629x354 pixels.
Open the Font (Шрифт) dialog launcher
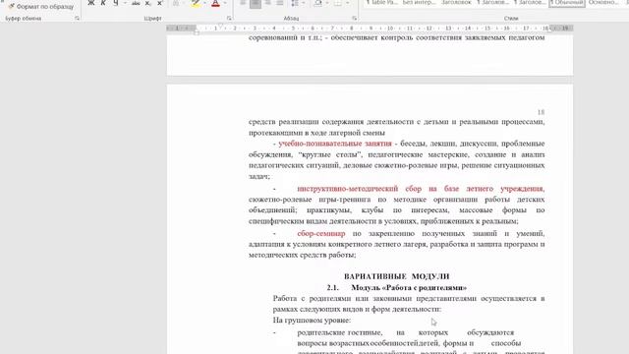click(229, 19)
